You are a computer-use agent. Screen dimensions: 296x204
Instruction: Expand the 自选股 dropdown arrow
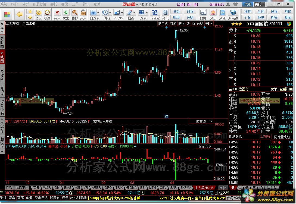[x=98, y=13]
